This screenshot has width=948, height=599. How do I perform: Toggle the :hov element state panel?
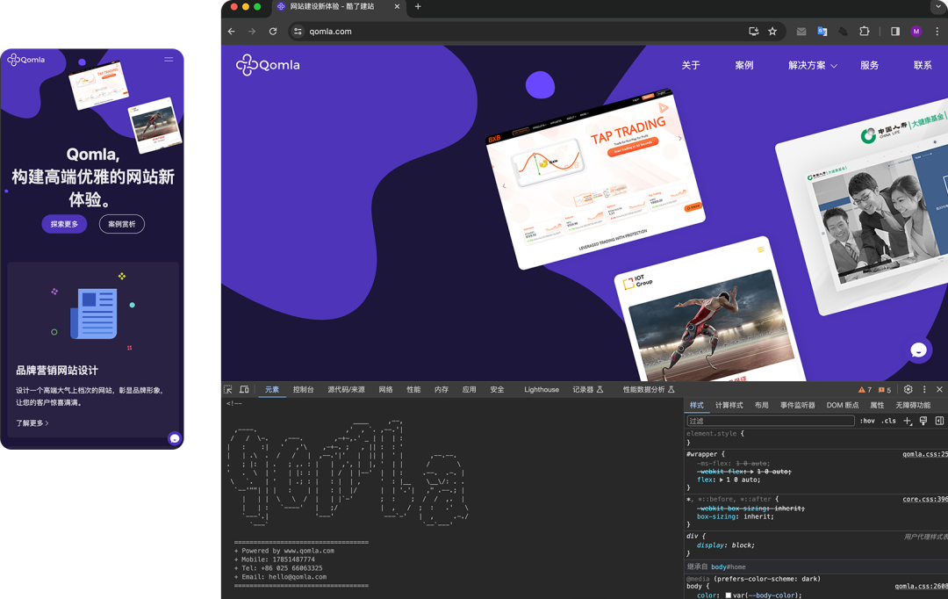click(867, 421)
